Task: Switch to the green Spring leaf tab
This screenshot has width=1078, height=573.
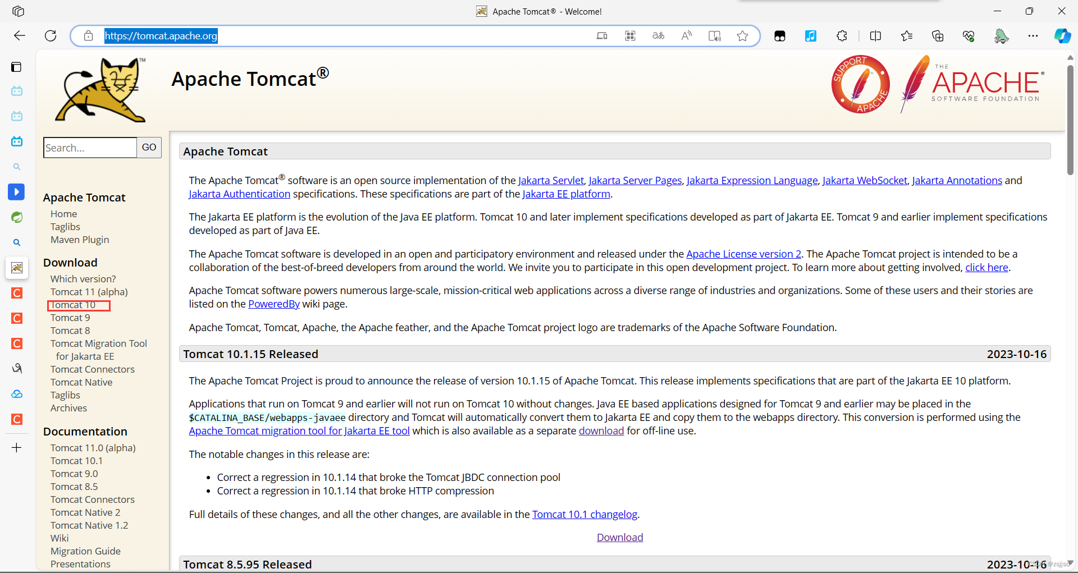Action: point(17,217)
